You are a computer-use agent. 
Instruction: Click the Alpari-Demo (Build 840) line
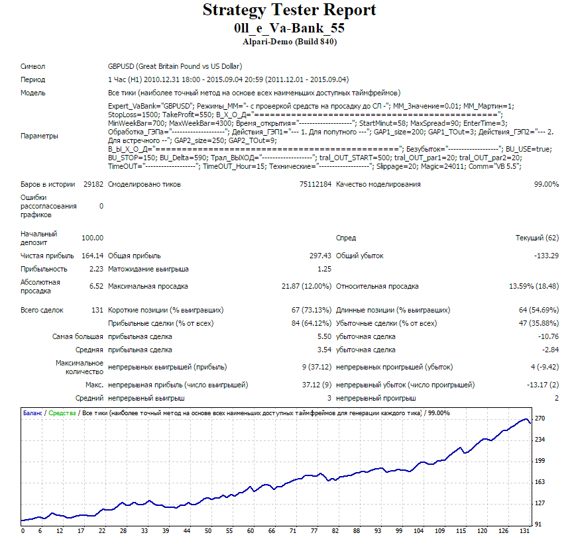pyautogui.click(x=290, y=42)
